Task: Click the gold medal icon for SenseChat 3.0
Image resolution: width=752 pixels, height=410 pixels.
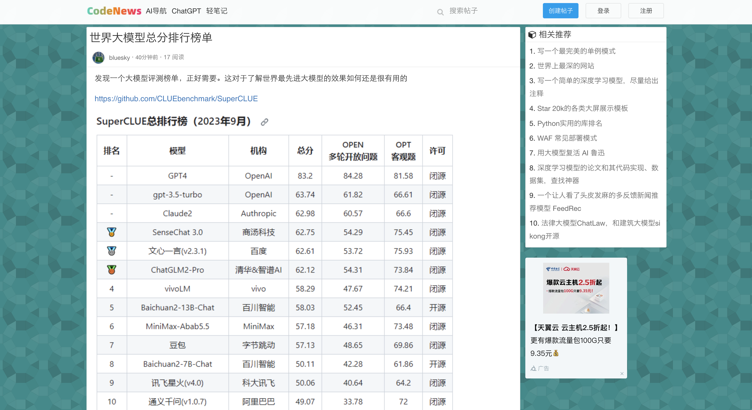Action: 111,232
